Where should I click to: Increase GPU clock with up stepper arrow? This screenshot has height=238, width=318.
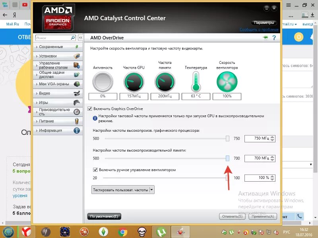tap(272, 137)
